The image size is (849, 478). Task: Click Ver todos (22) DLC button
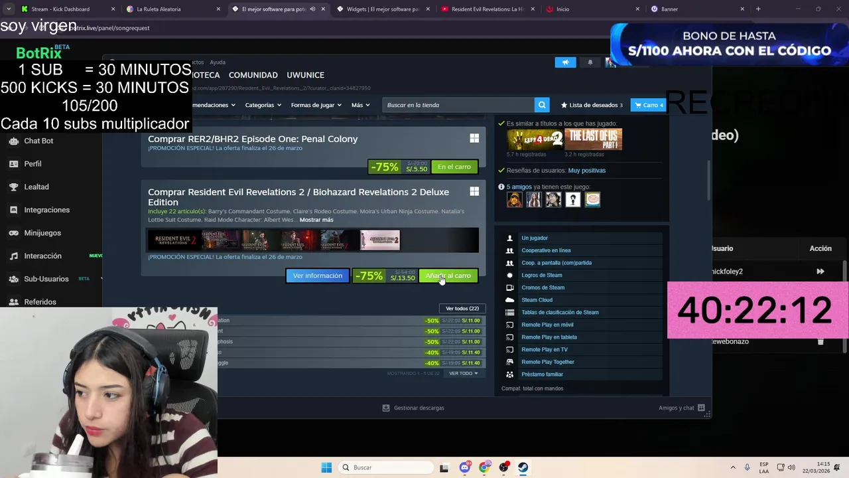point(462,309)
